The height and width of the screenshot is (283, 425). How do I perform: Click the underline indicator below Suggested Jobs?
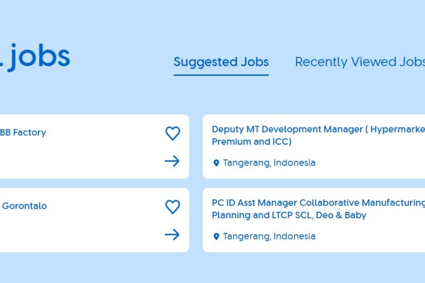point(221,75)
